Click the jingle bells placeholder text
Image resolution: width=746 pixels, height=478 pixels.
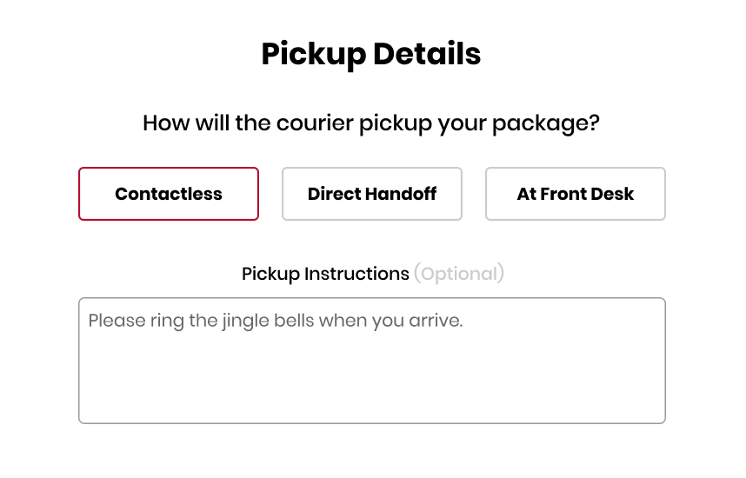[276, 321]
